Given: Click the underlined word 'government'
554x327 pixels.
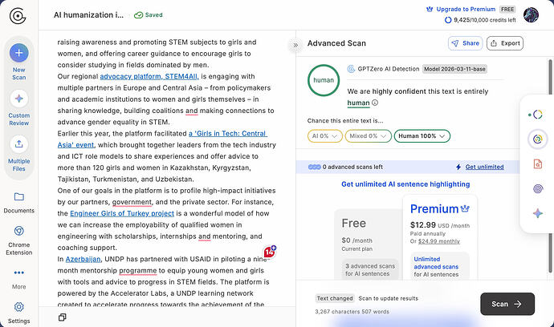Looking at the screenshot, I should (x=132, y=202).
